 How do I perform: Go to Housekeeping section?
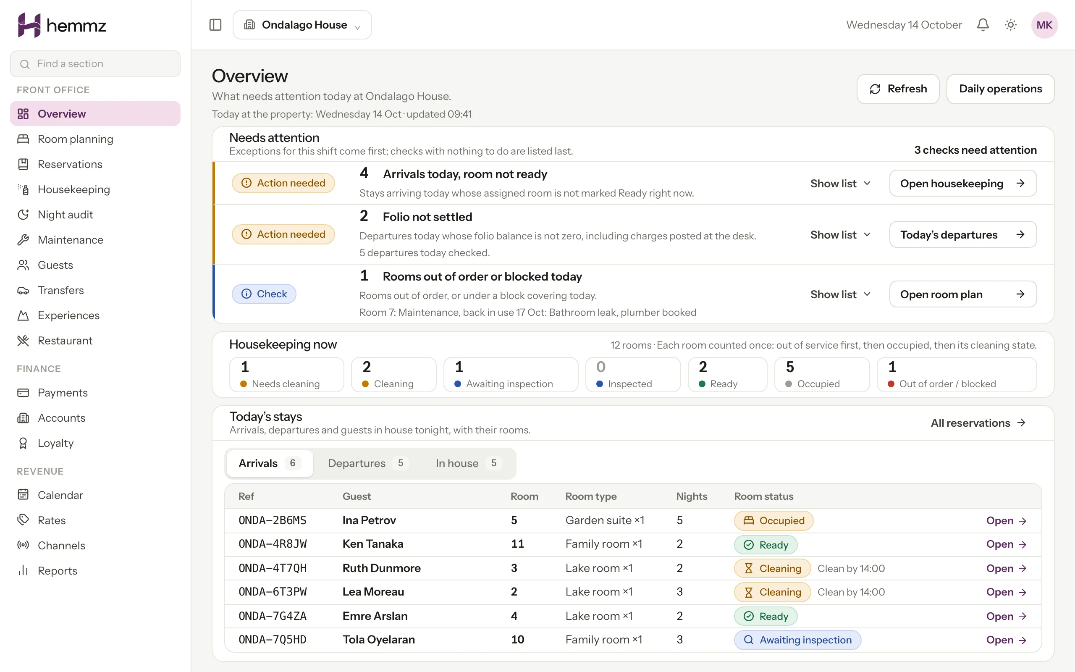pos(95,189)
